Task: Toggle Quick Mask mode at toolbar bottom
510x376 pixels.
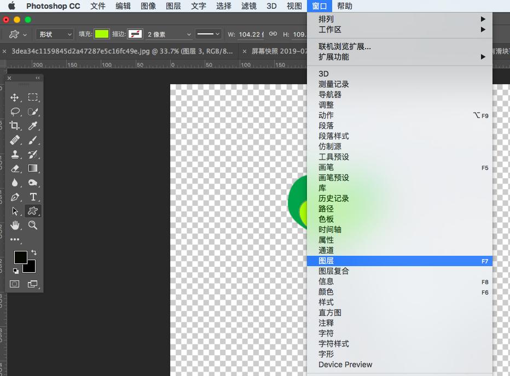Action: pyautogui.click(x=14, y=284)
